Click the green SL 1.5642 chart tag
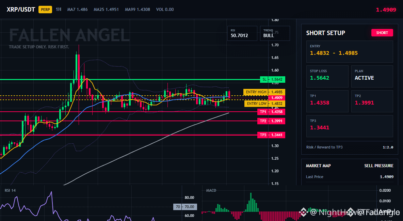 click(272, 79)
